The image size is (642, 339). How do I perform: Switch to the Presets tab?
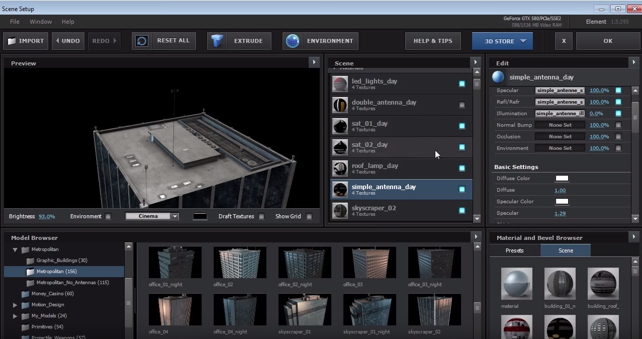(x=514, y=250)
